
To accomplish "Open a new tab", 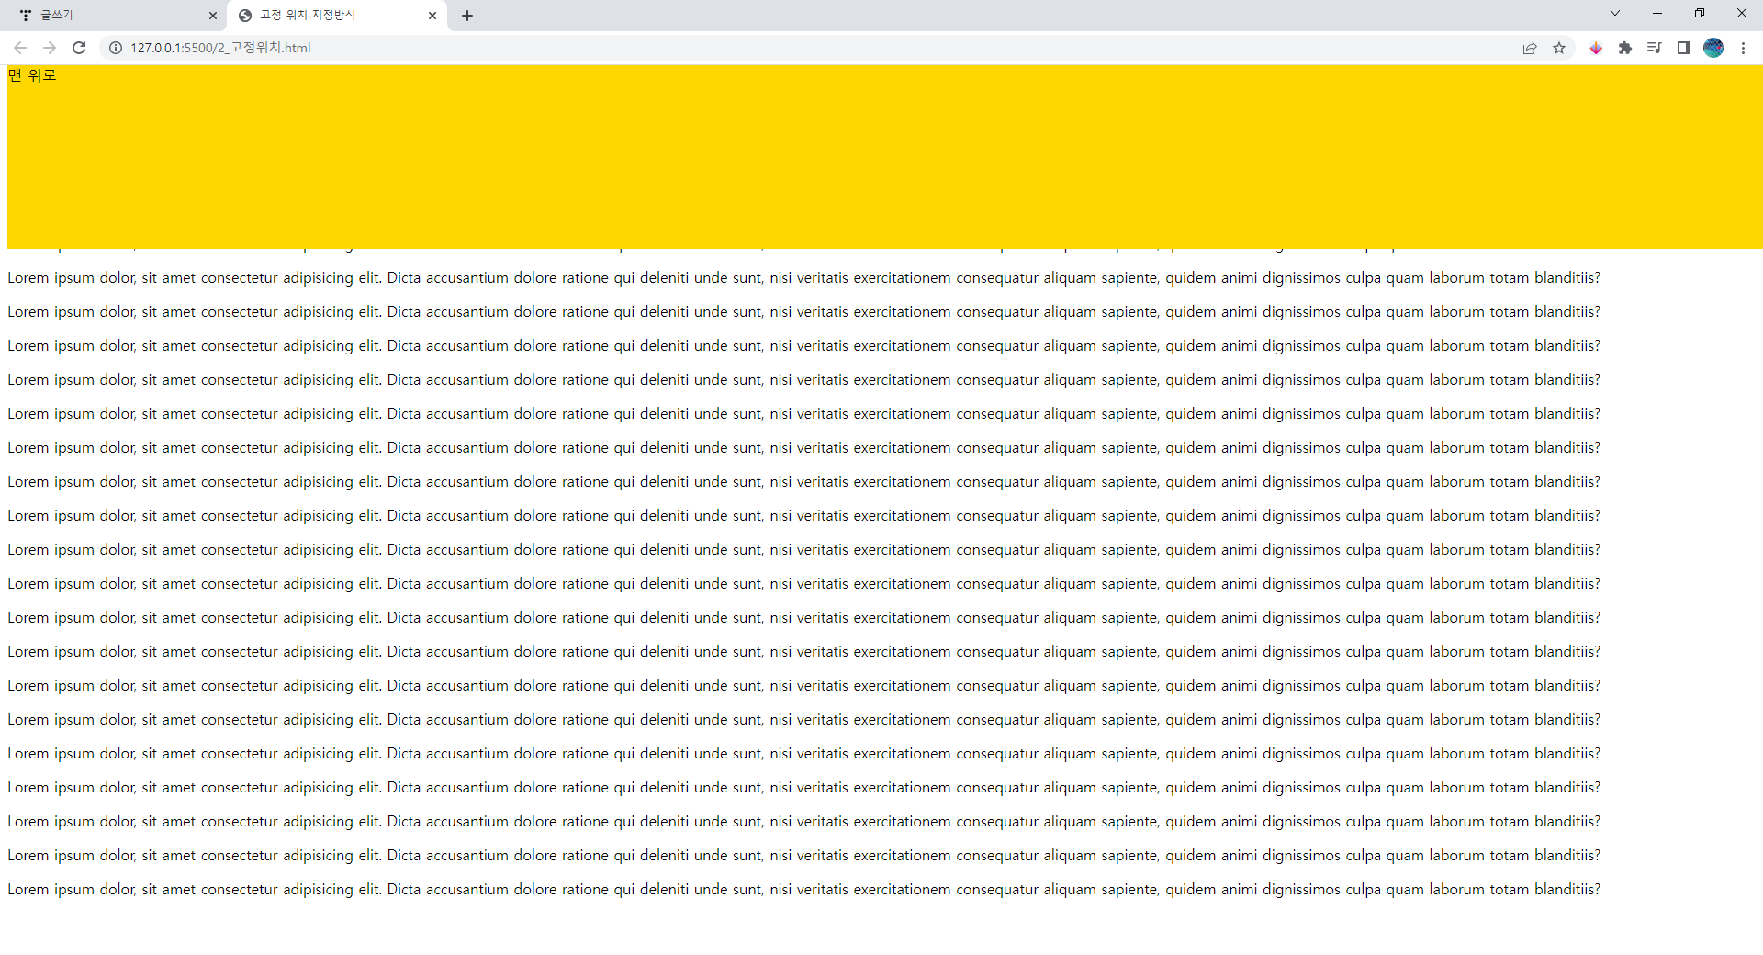I will click(x=467, y=16).
